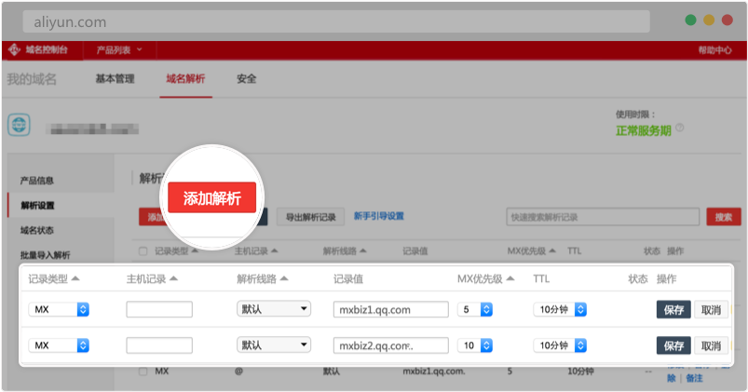The image size is (748, 392).
Task: Sort by 主机记录 arrow in the popup header
Action: click(173, 279)
